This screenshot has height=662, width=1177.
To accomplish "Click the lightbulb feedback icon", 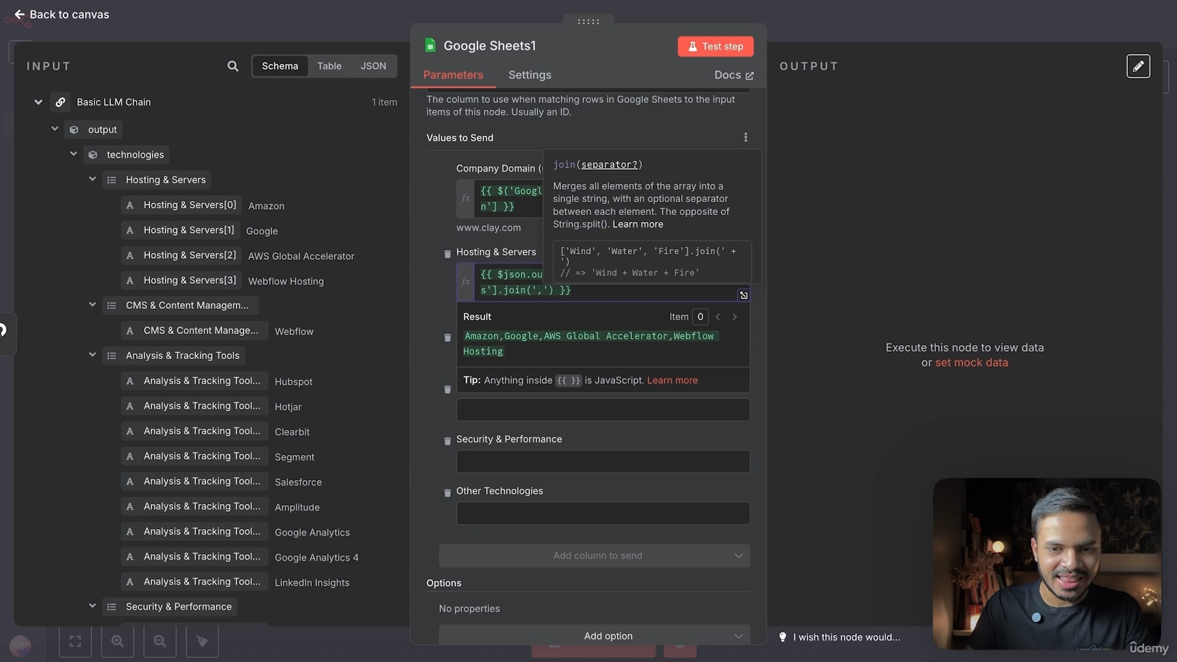I will click(782, 637).
